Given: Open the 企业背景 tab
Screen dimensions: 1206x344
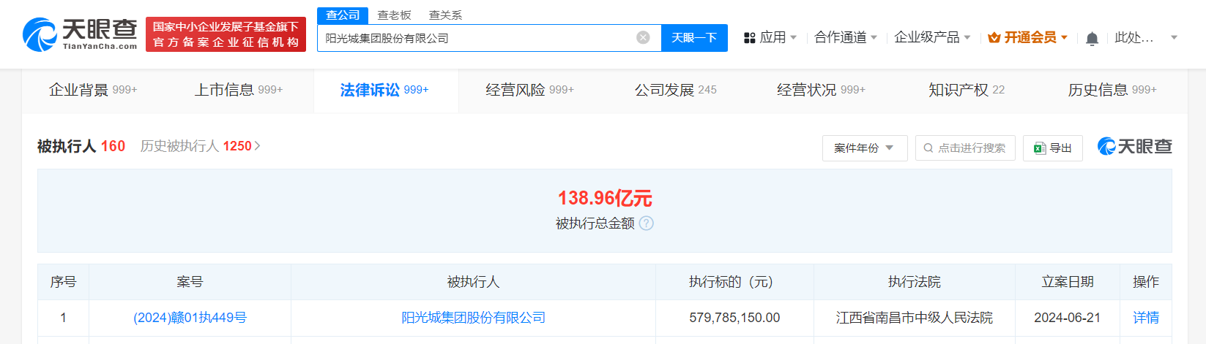Looking at the screenshot, I should (x=93, y=90).
